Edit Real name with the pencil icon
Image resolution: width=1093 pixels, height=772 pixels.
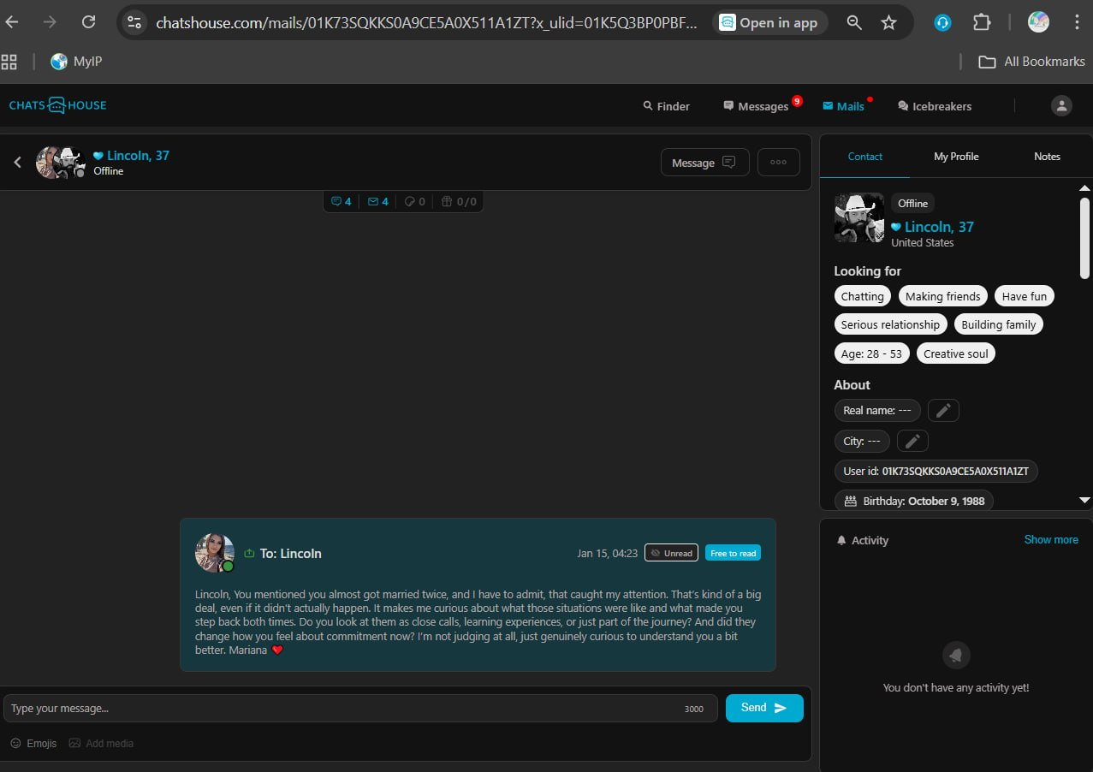pos(943,411)
